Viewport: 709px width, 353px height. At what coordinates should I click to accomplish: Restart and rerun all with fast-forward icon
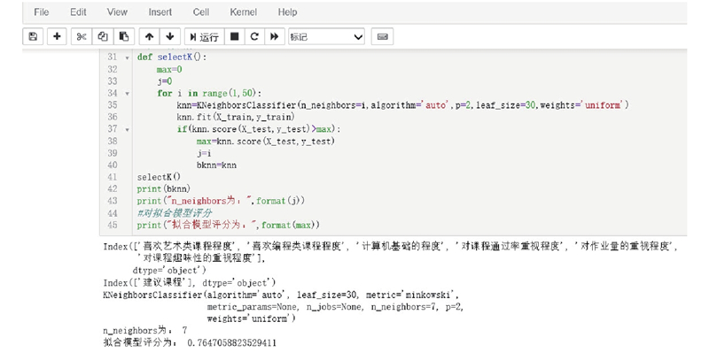coord(275,36)
